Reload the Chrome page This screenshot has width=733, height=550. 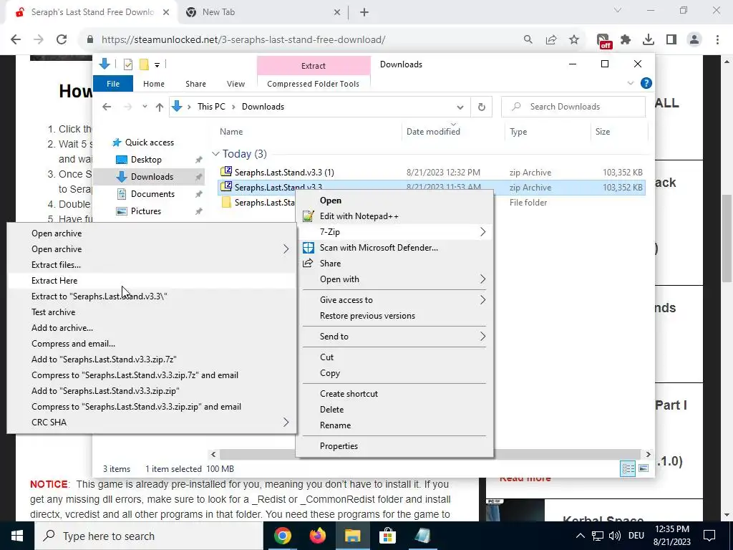point(62,40)
